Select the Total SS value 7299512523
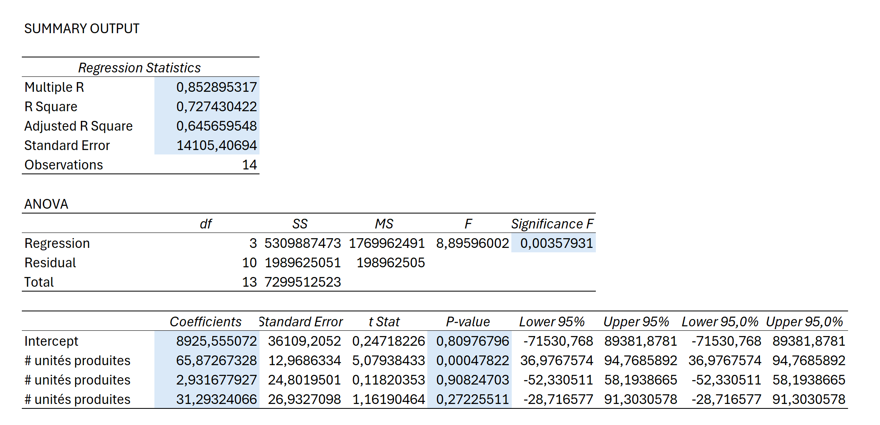 pos(302,282)
